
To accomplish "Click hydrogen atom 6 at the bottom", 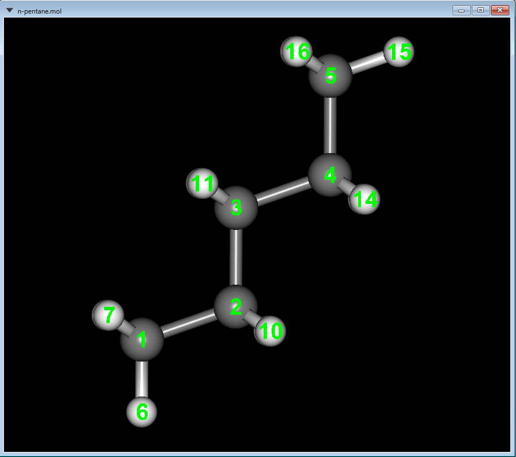I will [x=141, y=413].
